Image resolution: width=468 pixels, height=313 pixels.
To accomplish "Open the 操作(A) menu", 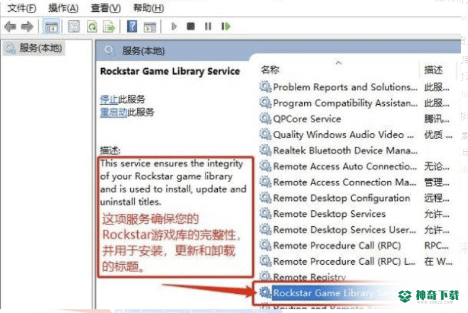I will coord(63,8).
